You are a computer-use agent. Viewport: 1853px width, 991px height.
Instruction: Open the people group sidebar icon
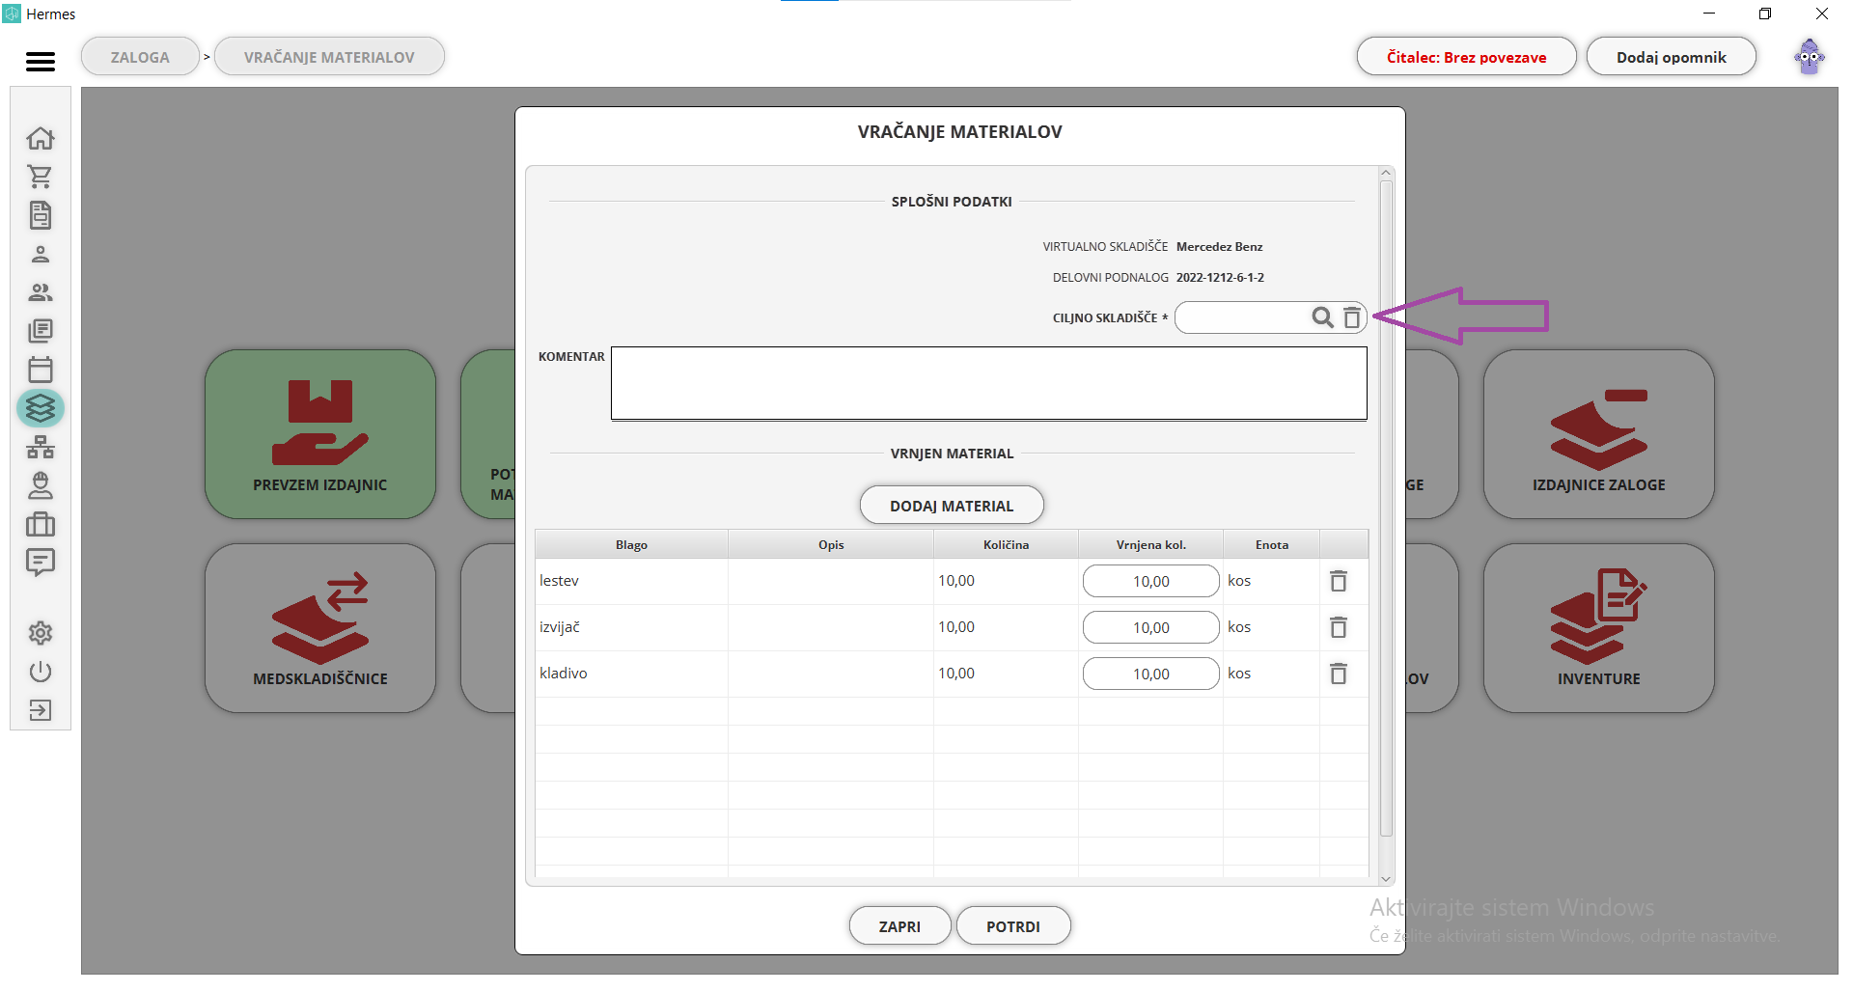[x=41, y=292]
